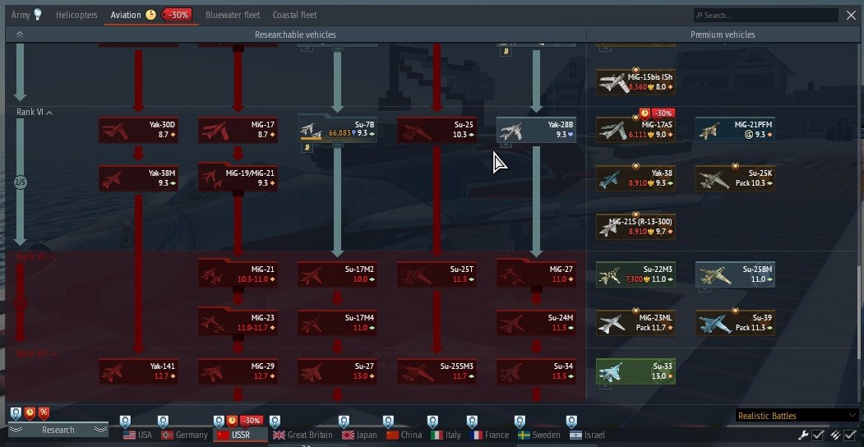This screenshot has height=447, width=864.
Task: Select the premium MiG-17AS card
Action: pyautogui.click(x=635, y=130)
